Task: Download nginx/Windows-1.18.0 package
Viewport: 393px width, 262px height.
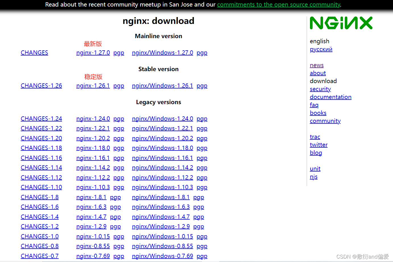Action: coord(162,148)
